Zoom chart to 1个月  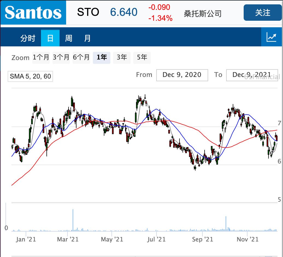pos(41,58)
